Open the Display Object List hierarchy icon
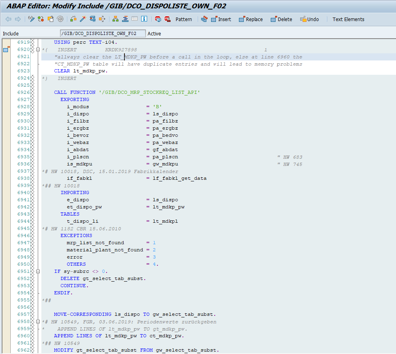 click(x=115, y=19)
